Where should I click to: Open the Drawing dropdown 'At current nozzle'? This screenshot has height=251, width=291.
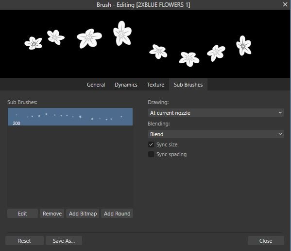tap(216, 113)
